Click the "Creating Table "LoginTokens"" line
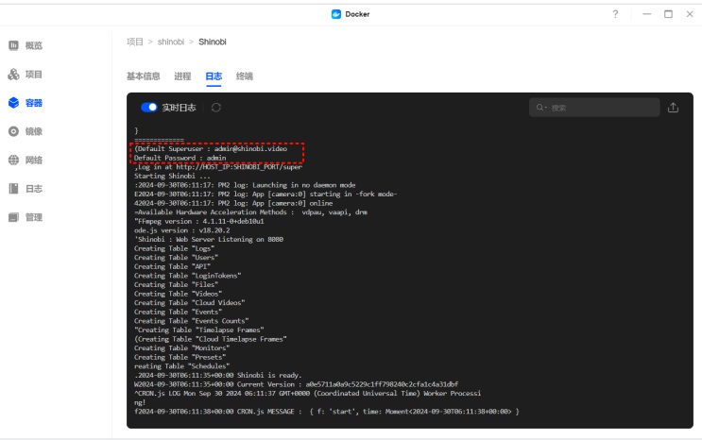This screenshot has height=440, width=702. (x=188, y=276)
